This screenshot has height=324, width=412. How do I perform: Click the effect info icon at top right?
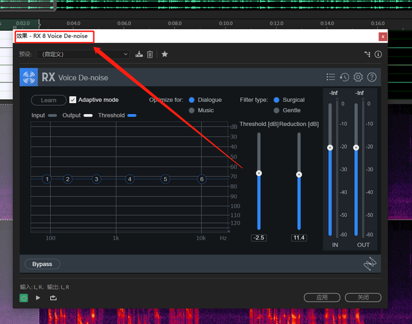click(378, 55)
